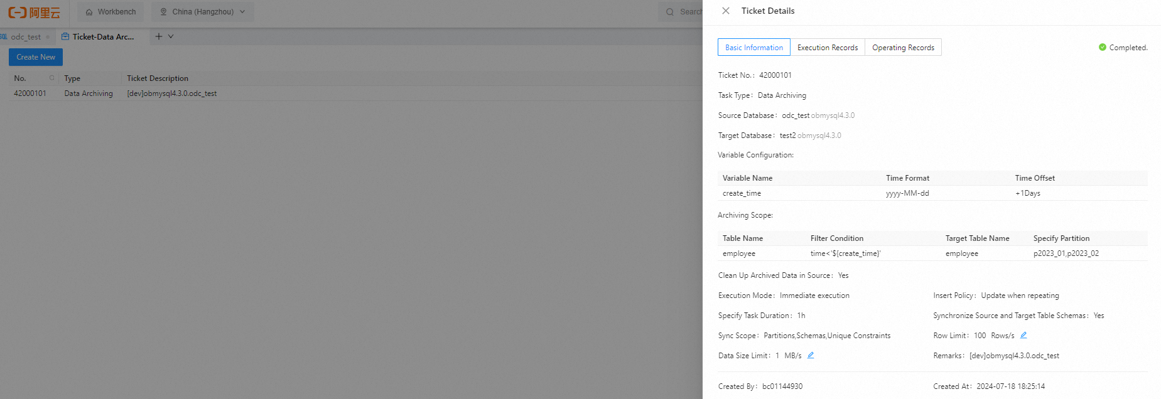Click the +1Days time offset cell

[x=1028, y=193]
